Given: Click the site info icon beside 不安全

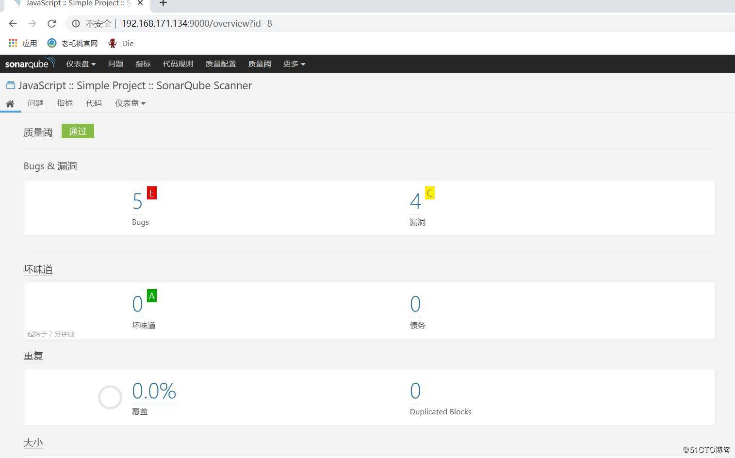Looking at the screenshot, I should point(76,23).
